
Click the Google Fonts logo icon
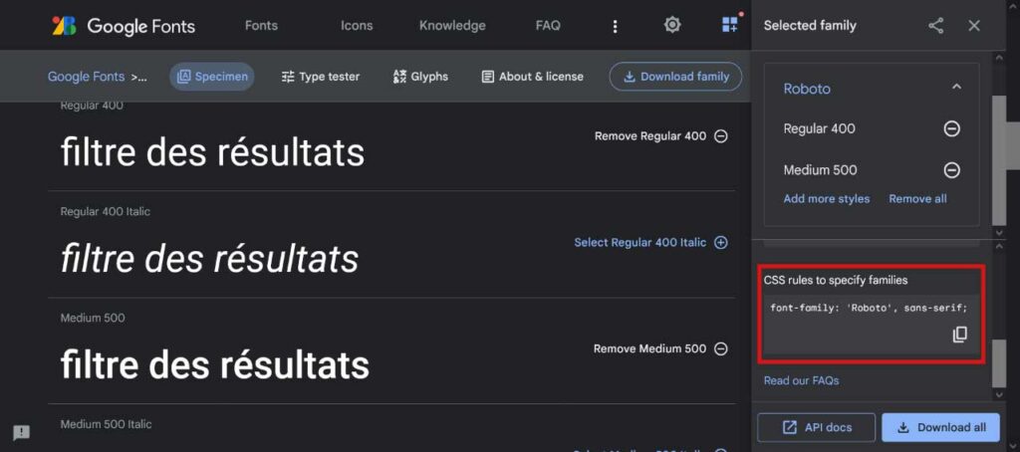[x=64, y=25]
